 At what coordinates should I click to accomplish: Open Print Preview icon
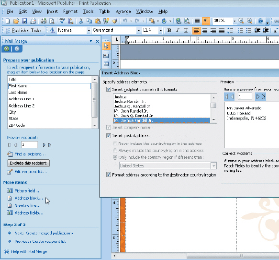click(52, 21)
